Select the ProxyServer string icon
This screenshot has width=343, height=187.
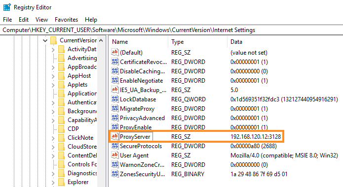[x=115, y=137]
